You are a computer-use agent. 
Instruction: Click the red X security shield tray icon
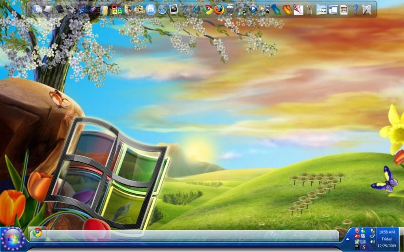(x=357, y=230)
